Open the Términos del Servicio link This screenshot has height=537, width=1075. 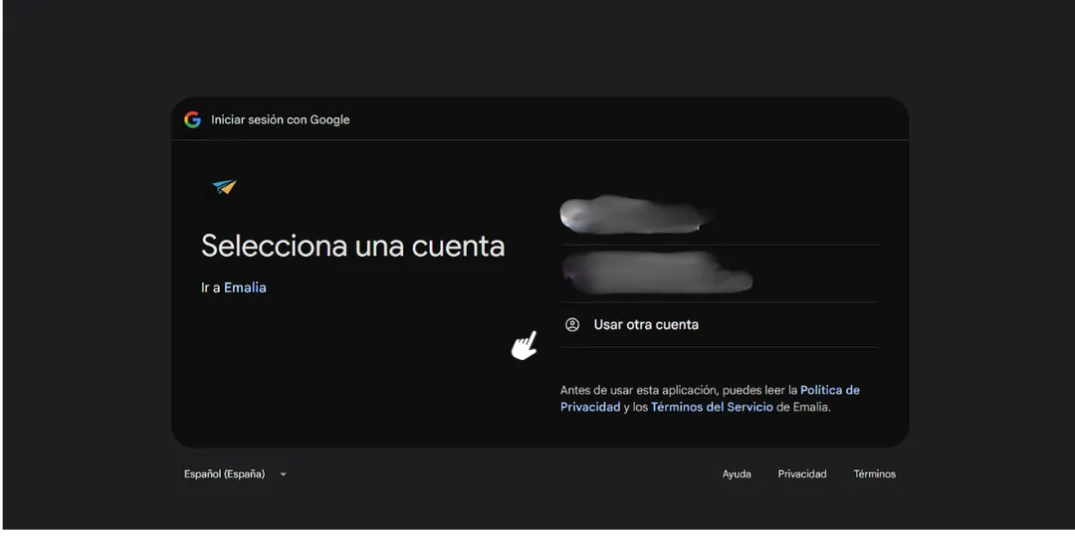(712, 407)
